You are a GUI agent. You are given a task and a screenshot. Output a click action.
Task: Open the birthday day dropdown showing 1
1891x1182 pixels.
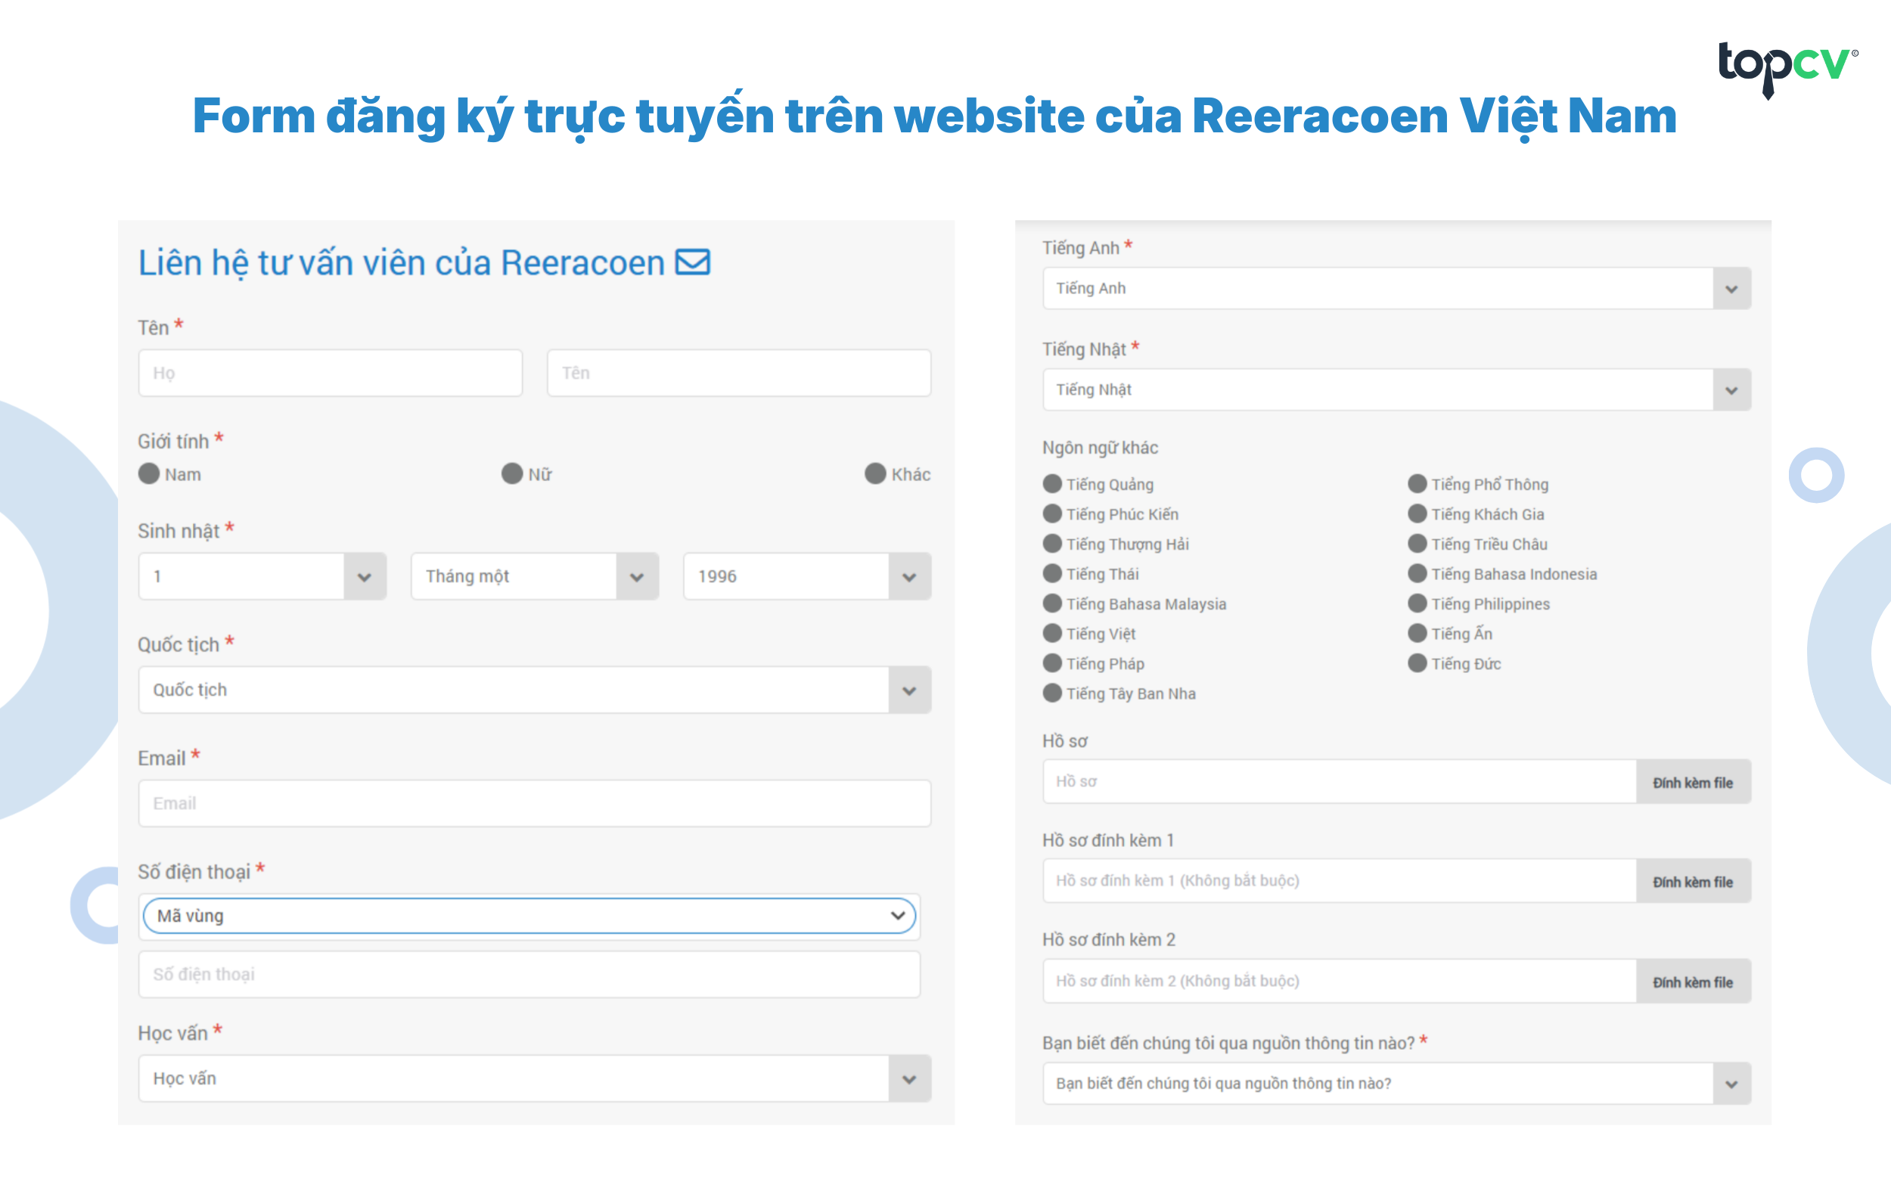262,576
